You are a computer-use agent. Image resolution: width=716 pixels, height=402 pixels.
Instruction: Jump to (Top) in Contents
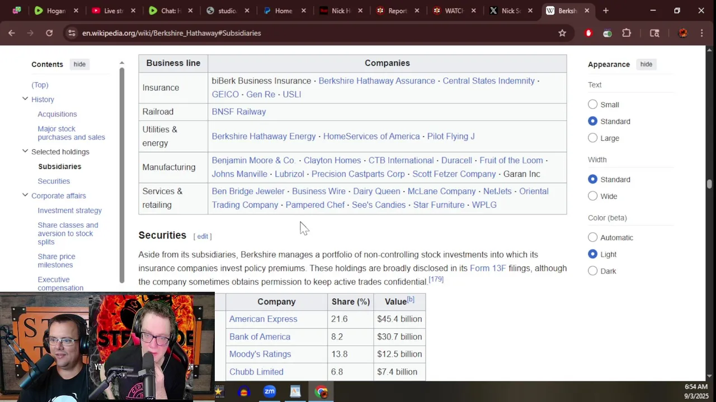click(x=40, y=85)
